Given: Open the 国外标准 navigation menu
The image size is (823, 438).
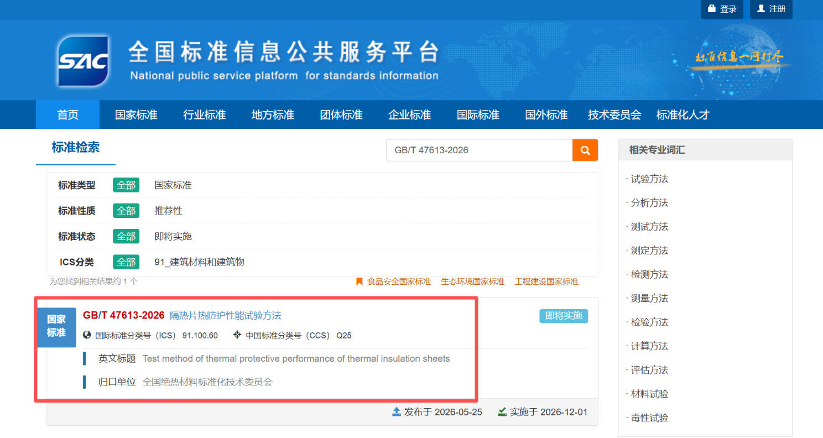Looking at the screenshot, I should 546,114.
